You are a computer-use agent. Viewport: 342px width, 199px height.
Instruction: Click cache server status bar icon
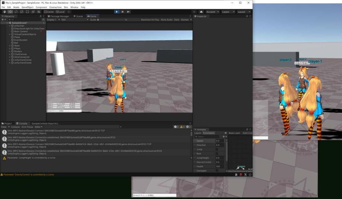tap(245, 175)
